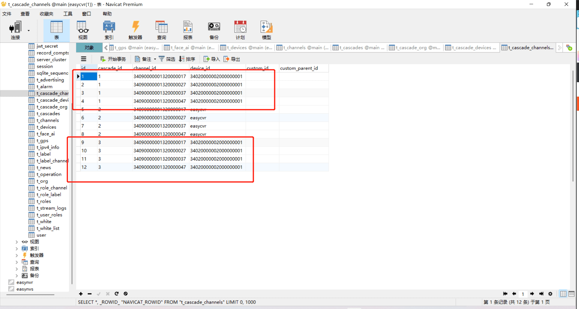Click the refresh icon in bottom bar
The image size is (579, 309).
(117, 294)
